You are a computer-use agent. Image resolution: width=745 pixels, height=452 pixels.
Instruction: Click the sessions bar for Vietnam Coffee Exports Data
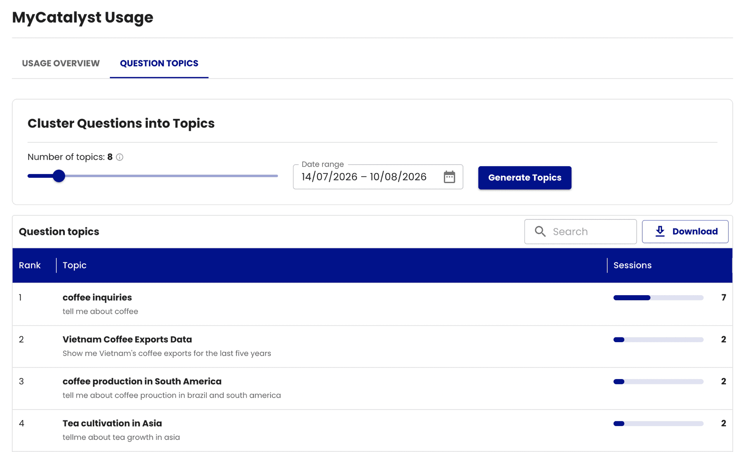[658, 340]
